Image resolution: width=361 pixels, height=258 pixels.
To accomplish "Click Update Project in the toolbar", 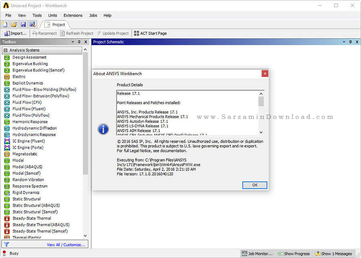I will coord(113,33).
